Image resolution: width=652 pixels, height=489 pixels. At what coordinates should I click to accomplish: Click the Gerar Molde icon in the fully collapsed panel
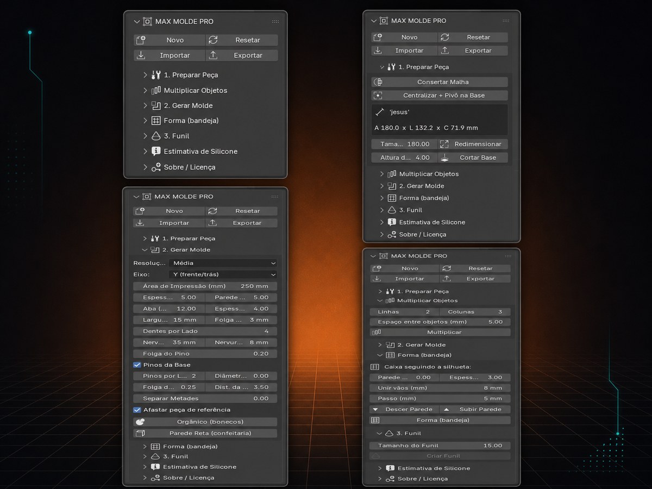click(156, 105)
